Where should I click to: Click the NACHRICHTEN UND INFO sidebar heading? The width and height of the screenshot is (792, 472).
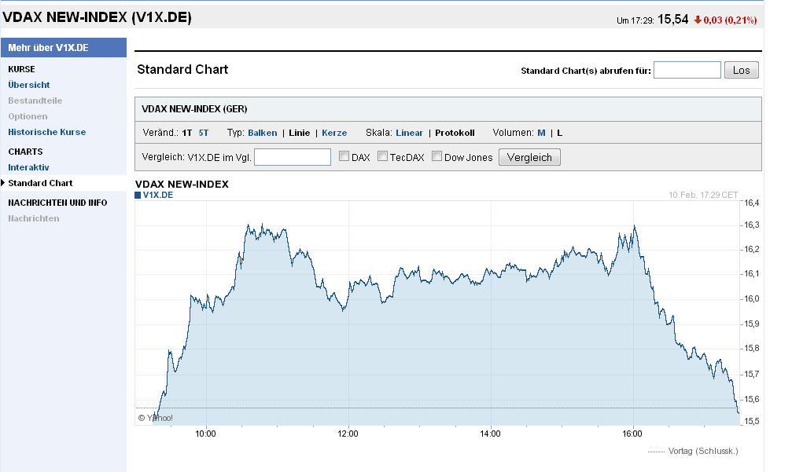57,203
